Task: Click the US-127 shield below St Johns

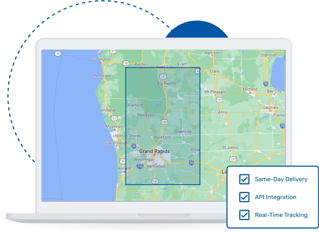Action: [x=233, y=159]
